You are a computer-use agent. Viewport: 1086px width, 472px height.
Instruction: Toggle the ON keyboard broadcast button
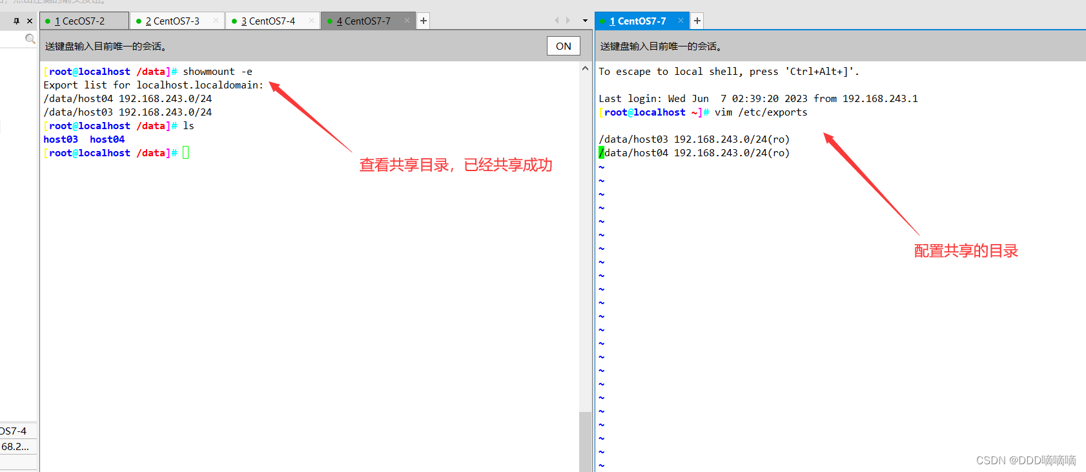[x=564, y=46]
